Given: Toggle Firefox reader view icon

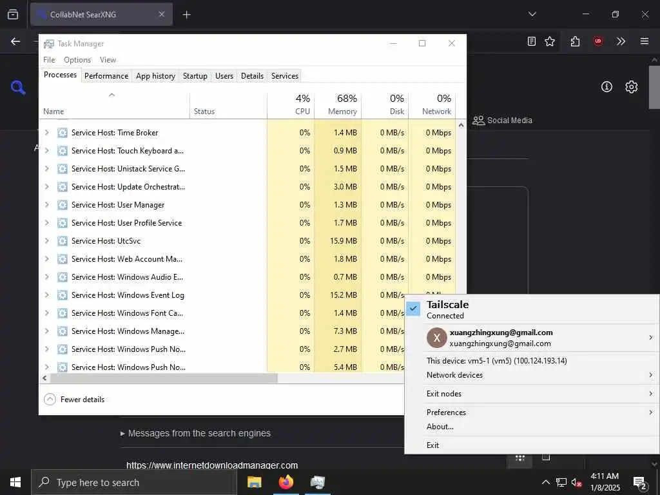Looking at the screenshot, I should pos(532,41).
